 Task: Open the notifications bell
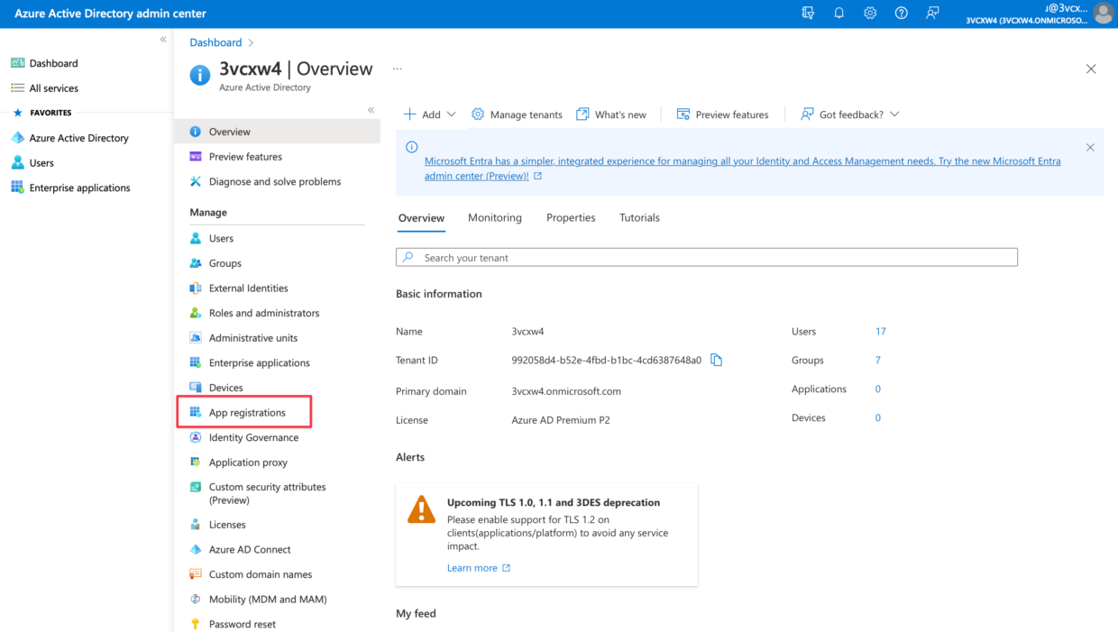839,13
